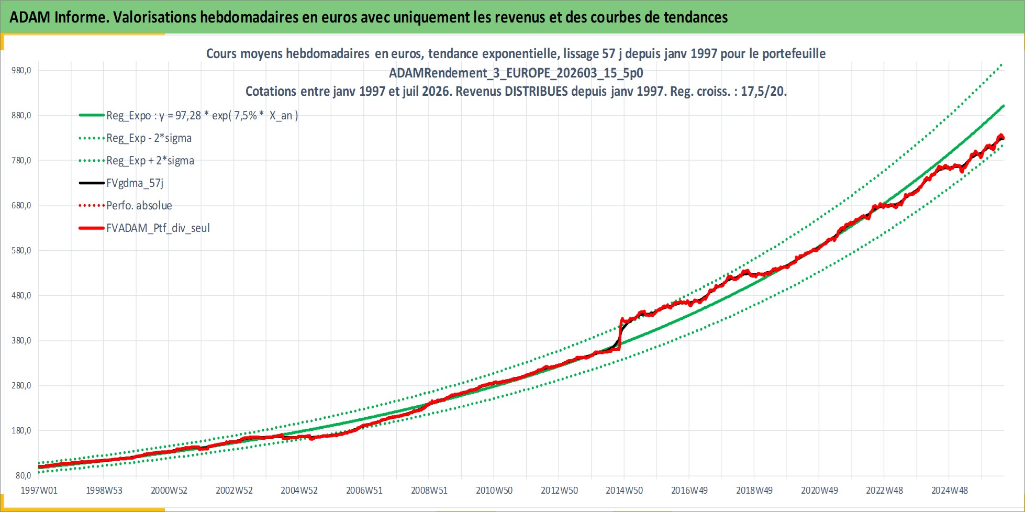Image resolution: width=1025 pixels, height=512 pixels.
Task: Click the y-axis value '280,0'
Action: point(21,386)
